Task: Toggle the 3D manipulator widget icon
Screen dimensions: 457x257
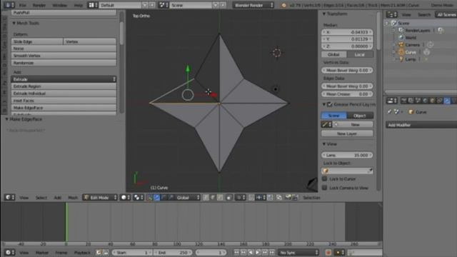Action: (x=150, y=197)
